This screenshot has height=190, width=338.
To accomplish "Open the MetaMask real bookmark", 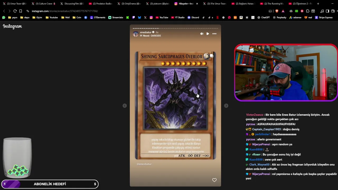I will (x=308, y=17).
